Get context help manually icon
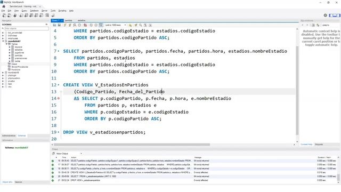The height and width of the screenshot is (192, 341). pos(313,25)
